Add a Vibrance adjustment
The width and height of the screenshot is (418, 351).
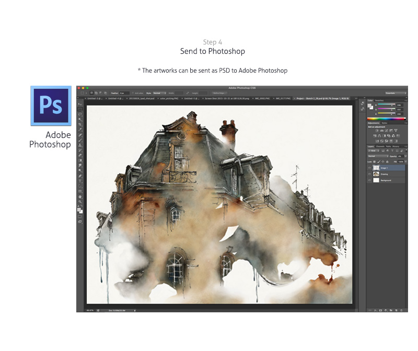pyautogui.click(x=396, y=131)
